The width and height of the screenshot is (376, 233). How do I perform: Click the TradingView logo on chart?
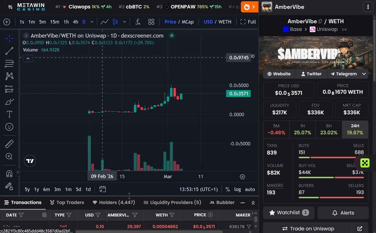pyautogui.click(x=30, y=161)
